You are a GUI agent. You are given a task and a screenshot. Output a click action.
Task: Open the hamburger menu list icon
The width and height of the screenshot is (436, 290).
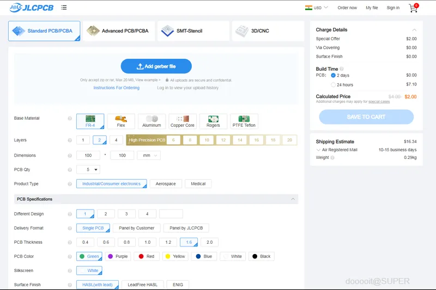(64, 8)
